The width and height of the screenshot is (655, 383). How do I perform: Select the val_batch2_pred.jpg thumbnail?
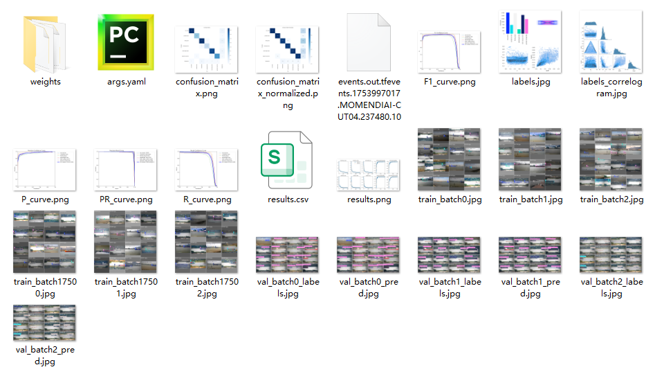point(44,323)
